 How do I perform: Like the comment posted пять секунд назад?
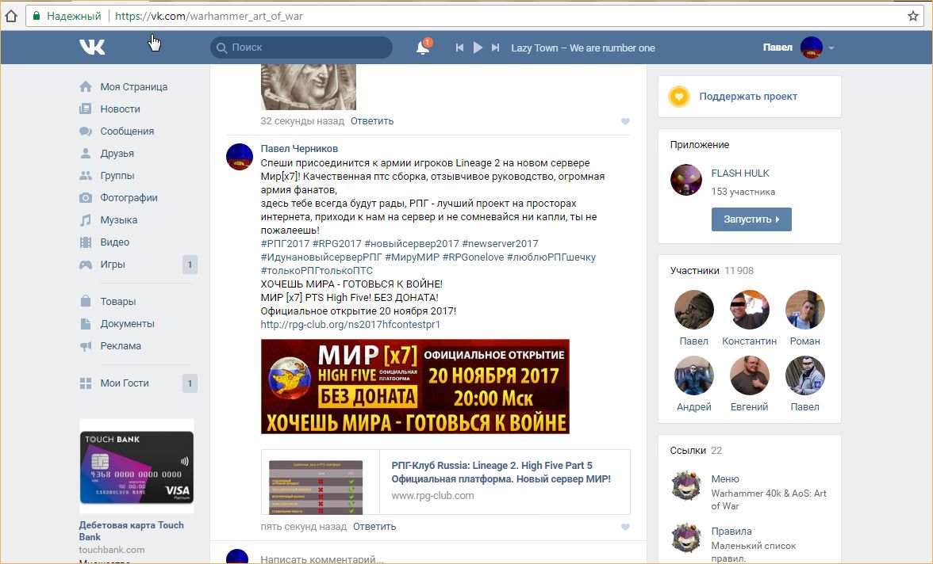pyautogui.click(x=625, y=527)
